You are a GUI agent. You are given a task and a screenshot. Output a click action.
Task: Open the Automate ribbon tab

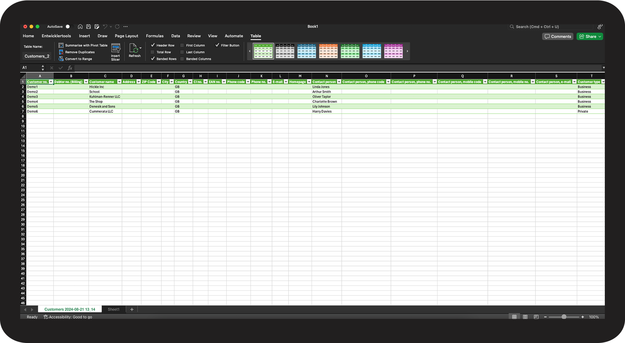coord(234,36)
